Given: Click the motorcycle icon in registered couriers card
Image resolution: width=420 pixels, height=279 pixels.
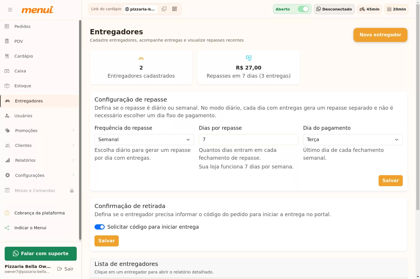Looking at the screenshot, I should point(141,58).
